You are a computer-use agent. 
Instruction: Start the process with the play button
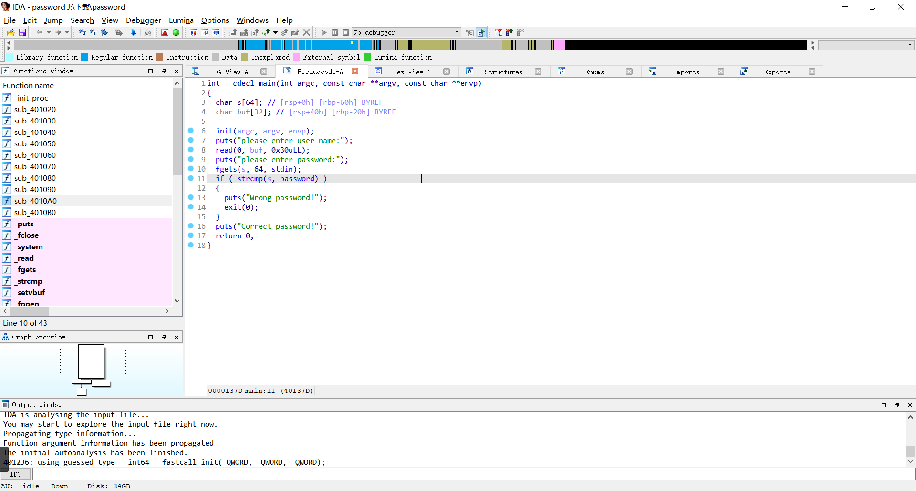[x=324, y=32]
